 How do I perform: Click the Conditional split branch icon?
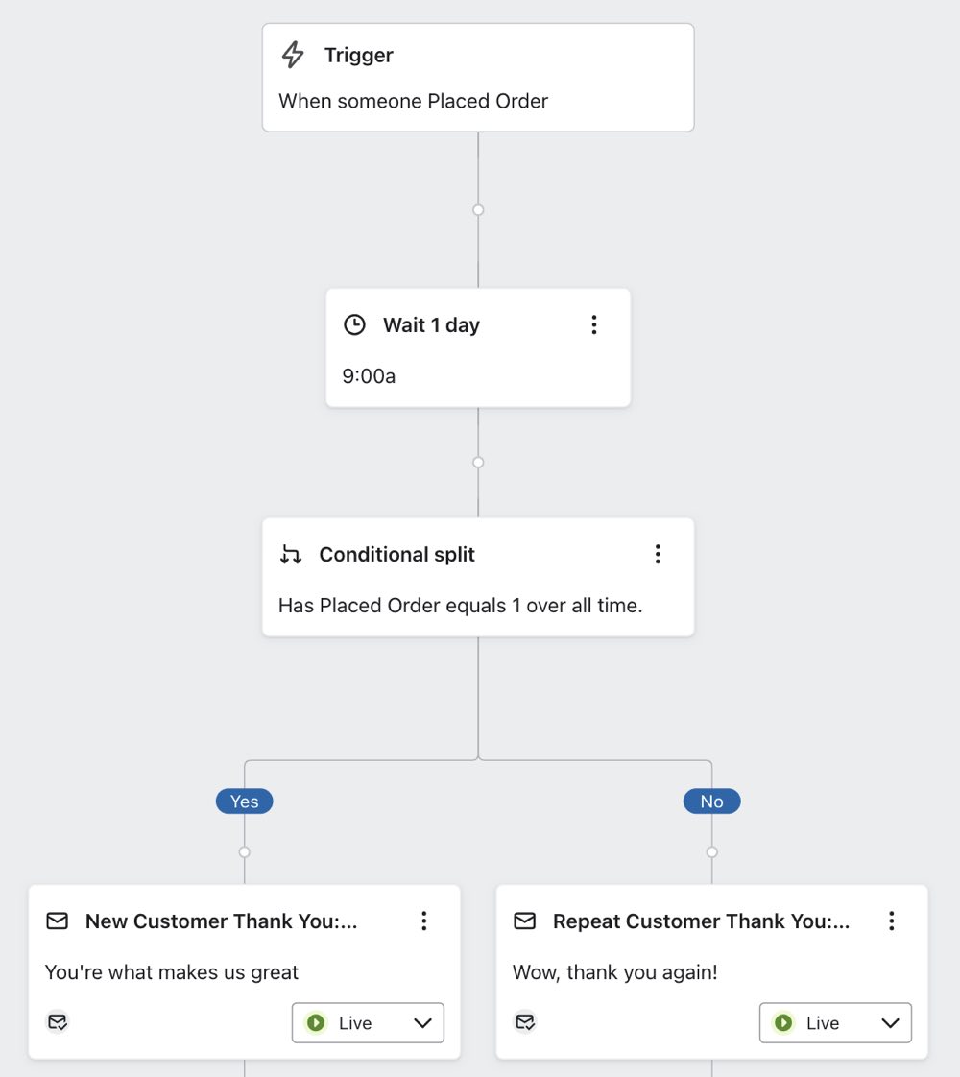click(288, 554)
